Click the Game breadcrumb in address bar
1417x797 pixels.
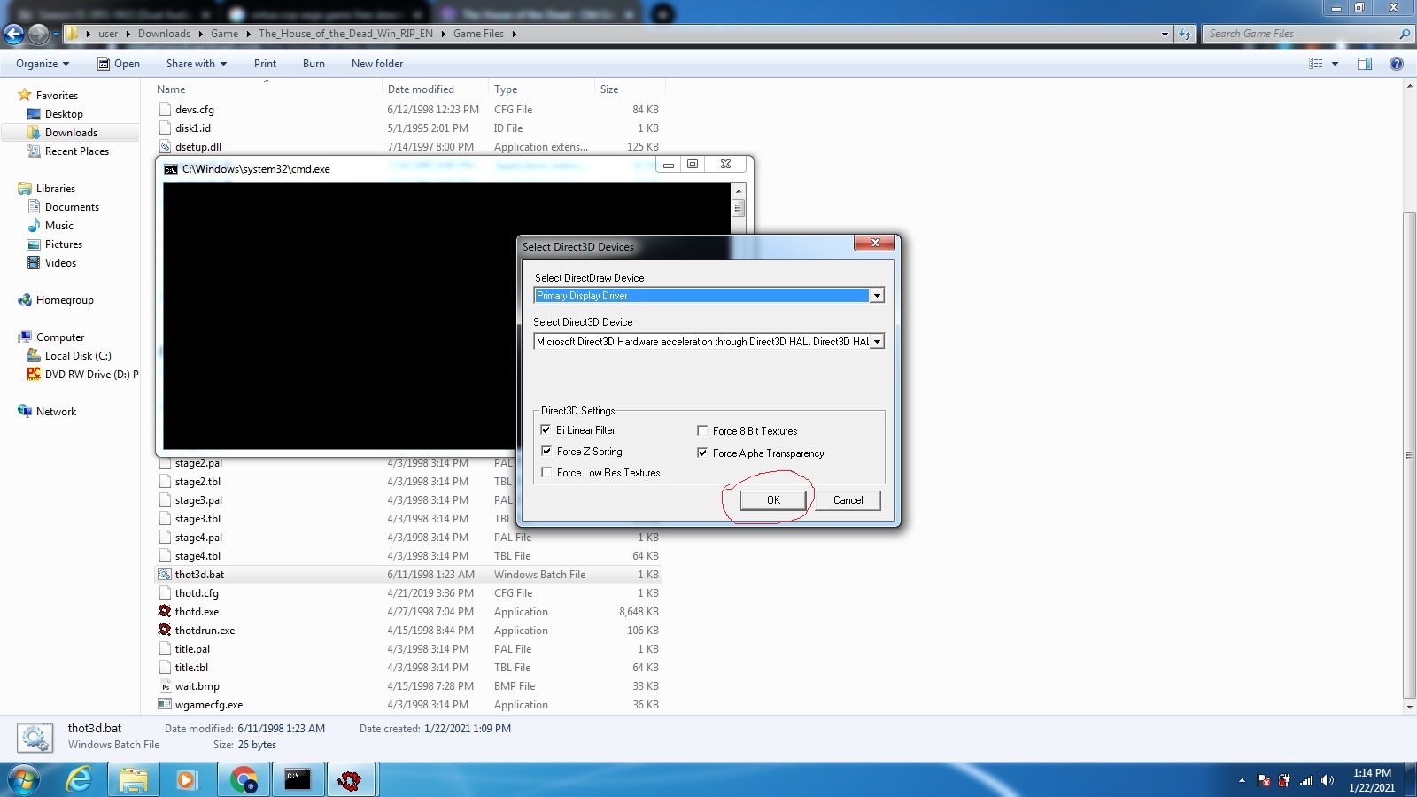click(224, 34)
